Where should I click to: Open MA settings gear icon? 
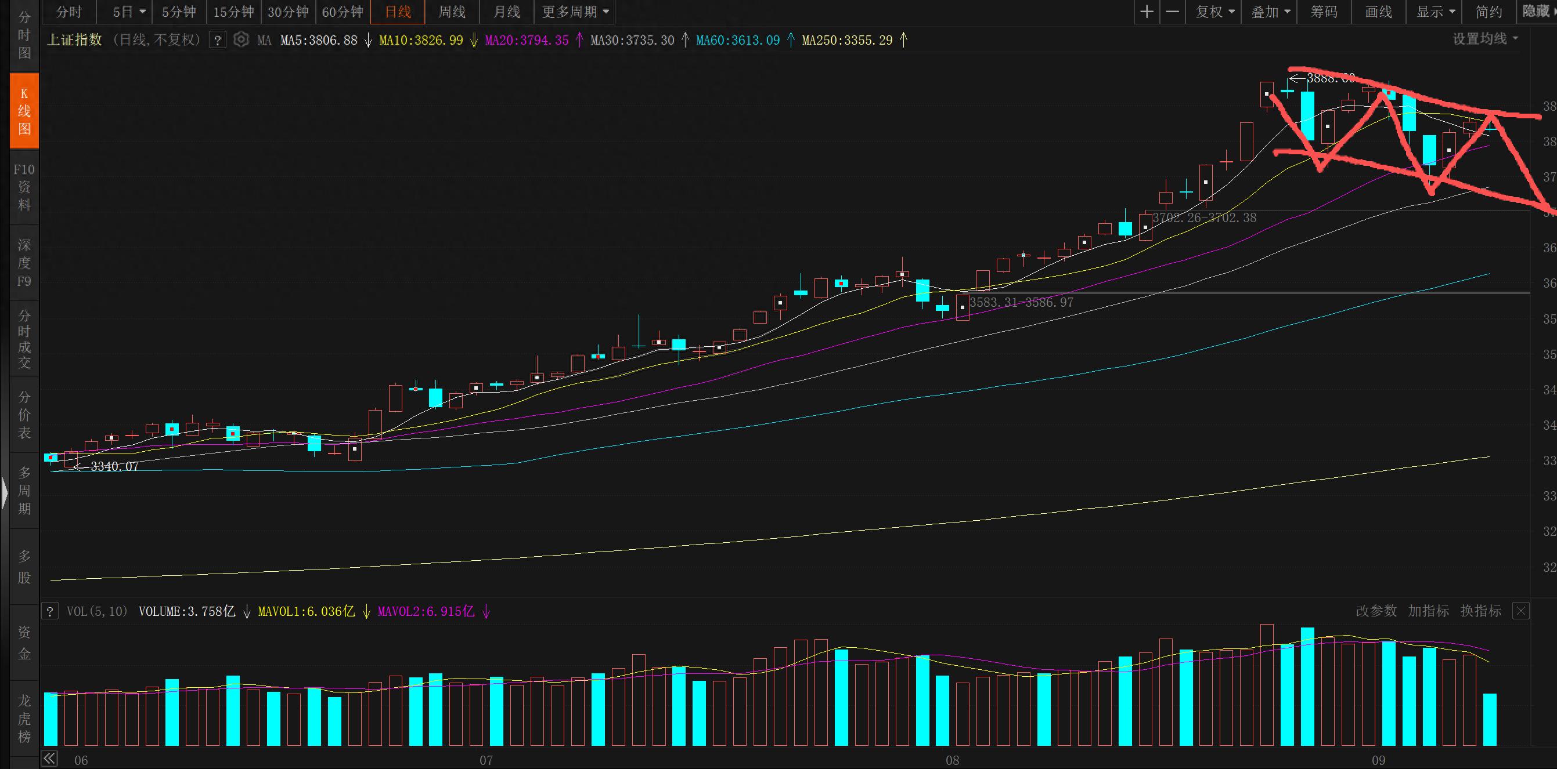pyautogui.click(x=240, y=40)
